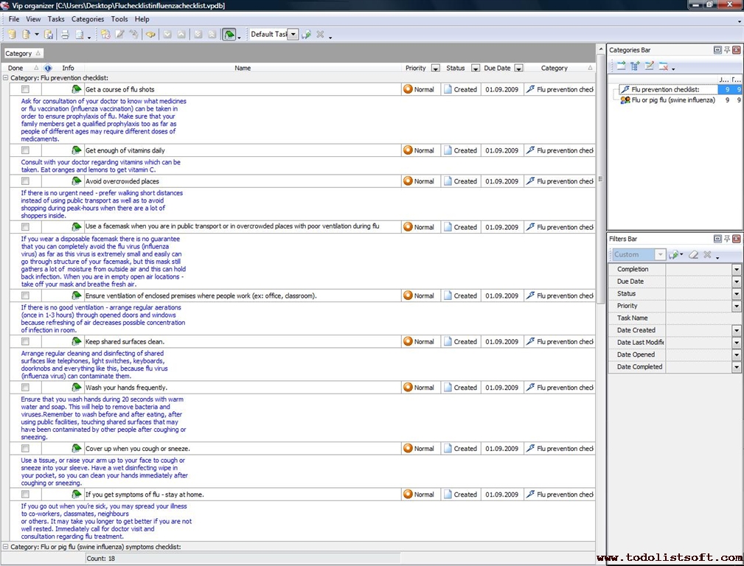Check the Done box for 'Get a course of flu shots'
The height and width of the screenshot is (566, 744).
click(x=25, y=89)
